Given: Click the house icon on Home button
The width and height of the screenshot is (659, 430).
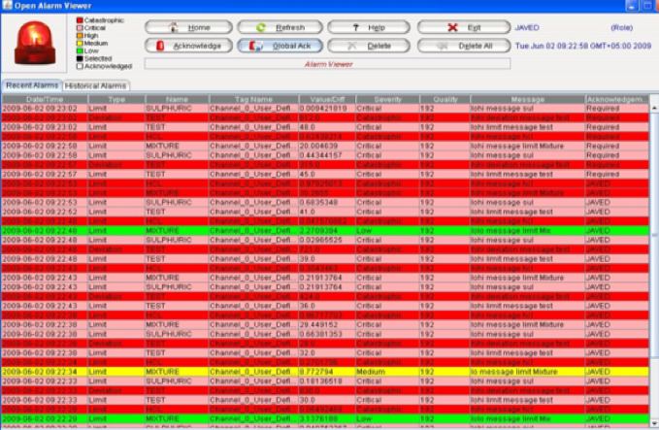Looking at the screenshot, I should (x=173, y=28).
